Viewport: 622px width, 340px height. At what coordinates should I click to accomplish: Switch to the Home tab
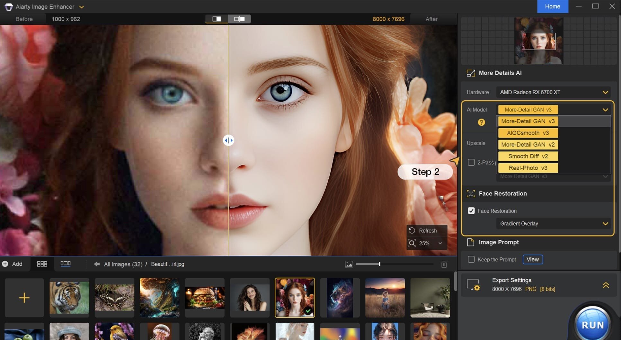pyautogui.click(x=553, y=6)
